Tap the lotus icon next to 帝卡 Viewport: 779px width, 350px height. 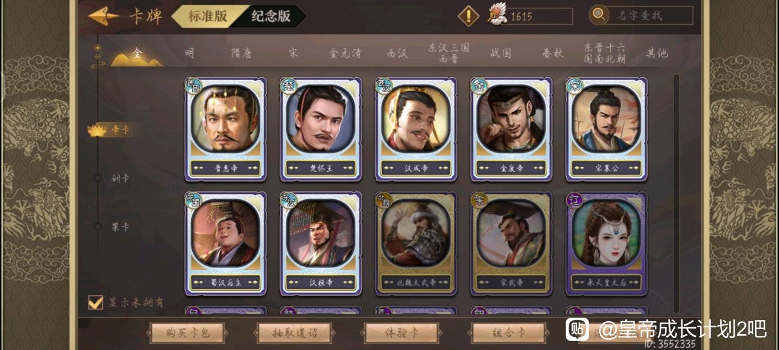click(97, 130)
